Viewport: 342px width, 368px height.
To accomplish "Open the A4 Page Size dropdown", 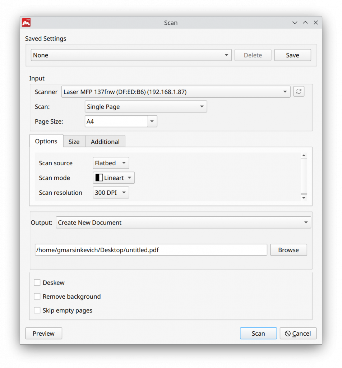I will [121, 121].
